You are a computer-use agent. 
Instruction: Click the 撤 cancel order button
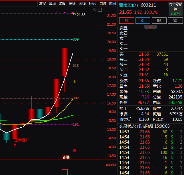coord(159,21)
